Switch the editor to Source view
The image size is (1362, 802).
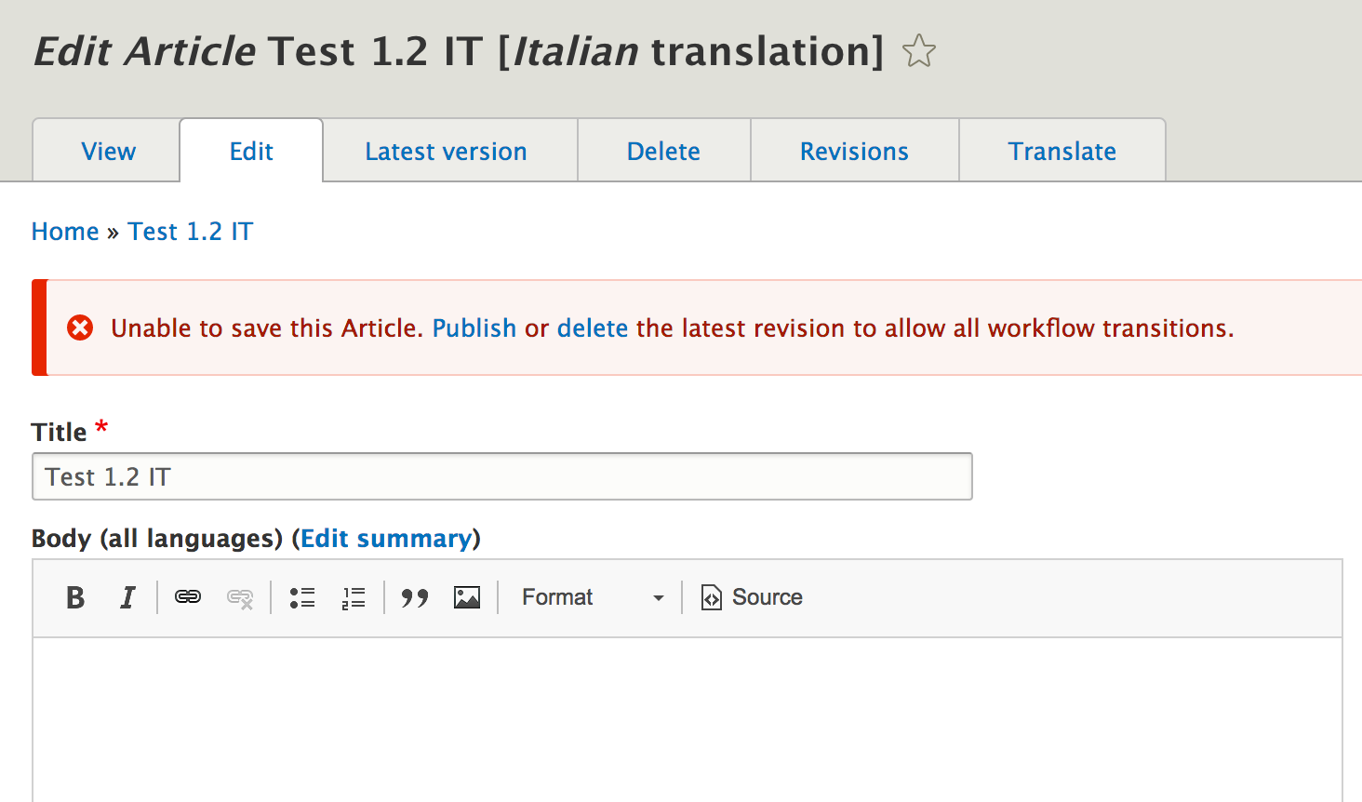click(751, 597)
